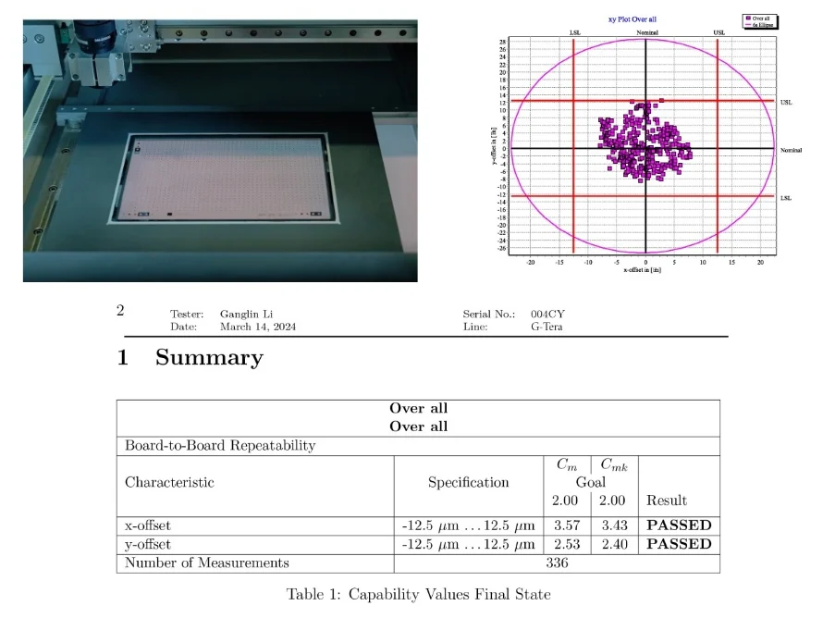Image resolution: width=823 pixels, height=618 pixels.
Task: Click the 'xy Plot Over all' chart title
Action: point(633,19)
